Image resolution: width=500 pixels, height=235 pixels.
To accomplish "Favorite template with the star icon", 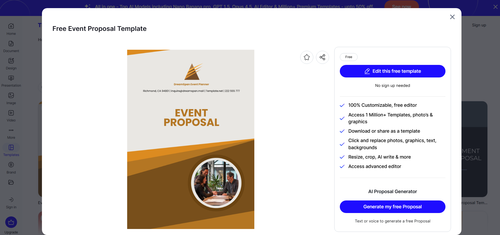I will [x=307, y=57].
